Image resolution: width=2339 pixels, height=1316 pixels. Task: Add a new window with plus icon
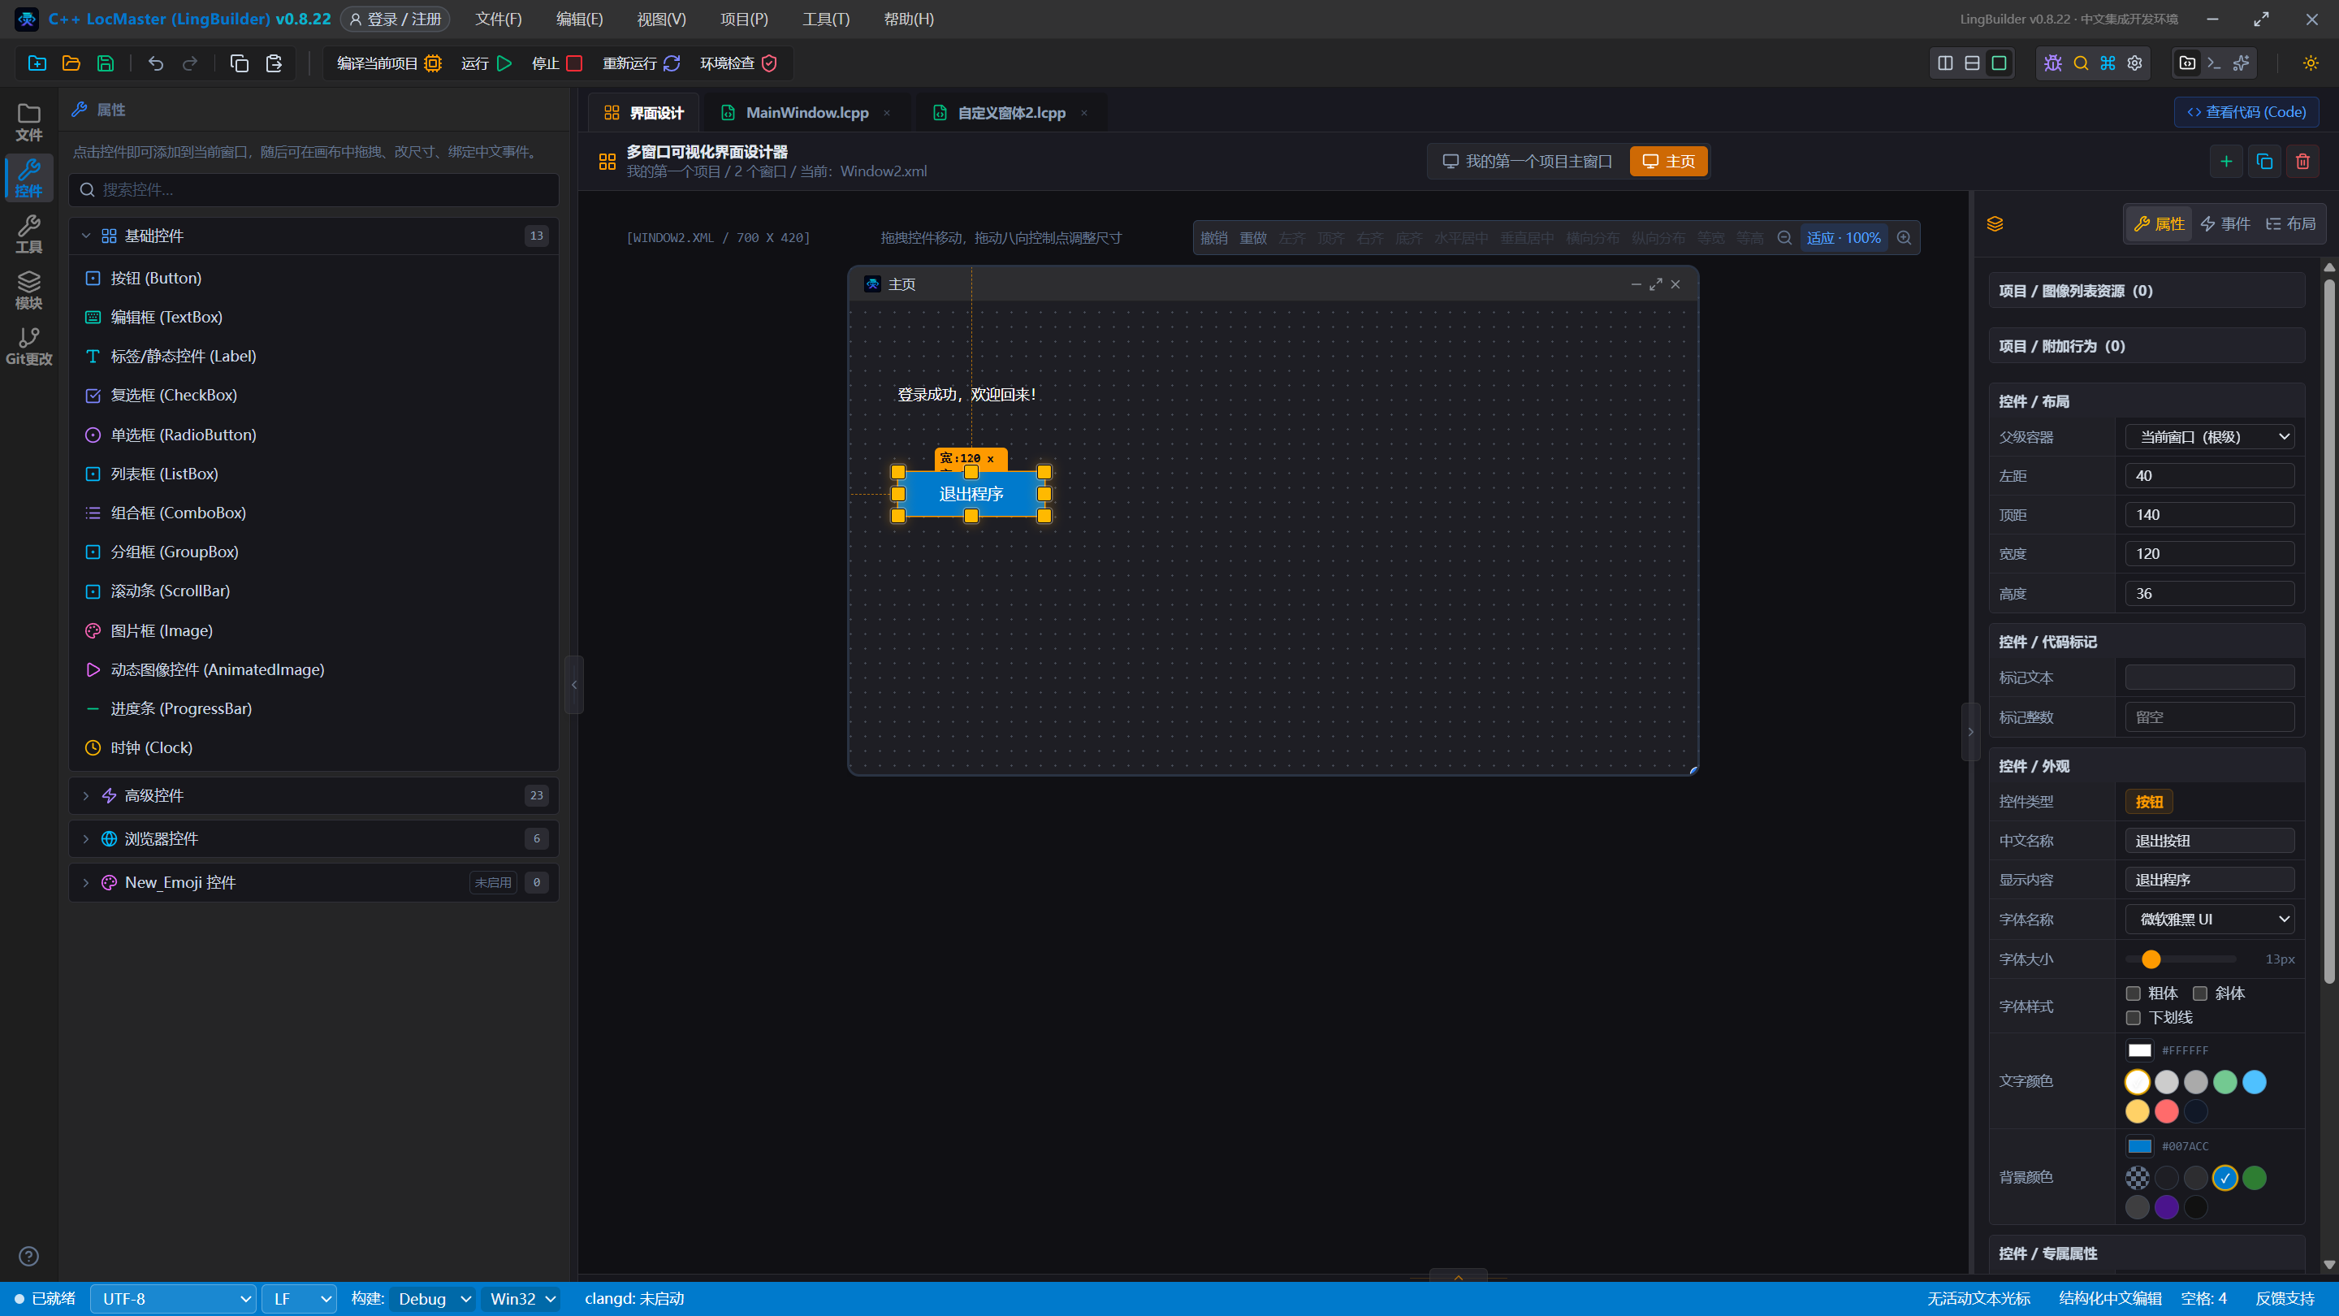point(2226,161)
